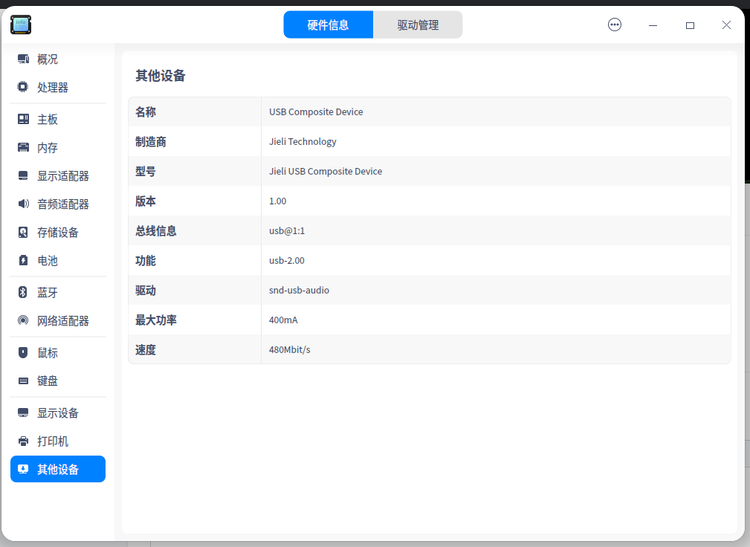750x547 pixels.
Task: Select the 显示设备 monitor icon
Action: 23,412
